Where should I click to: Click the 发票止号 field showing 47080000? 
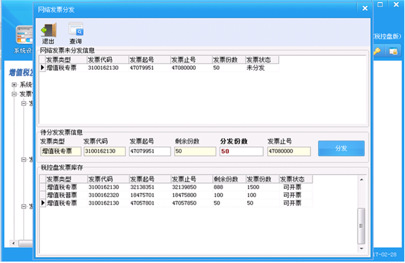coord(288,151)
